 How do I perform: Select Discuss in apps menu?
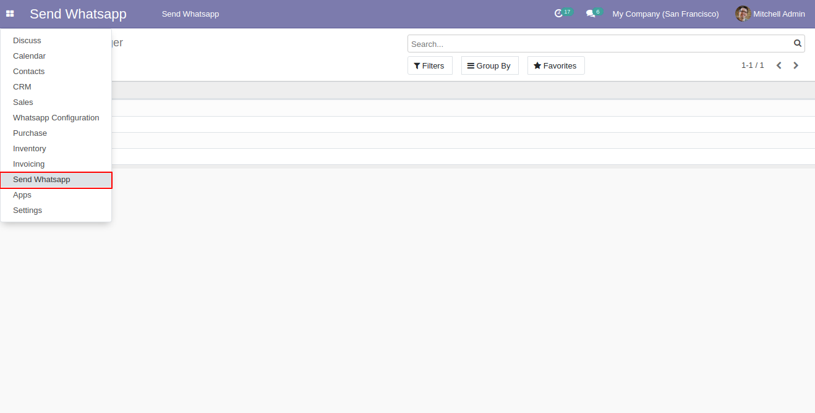tap(56, 40)
